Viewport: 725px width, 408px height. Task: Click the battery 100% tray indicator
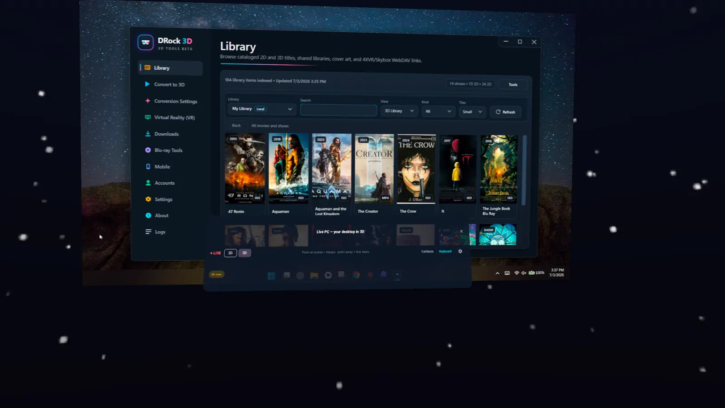click(536, 272)
